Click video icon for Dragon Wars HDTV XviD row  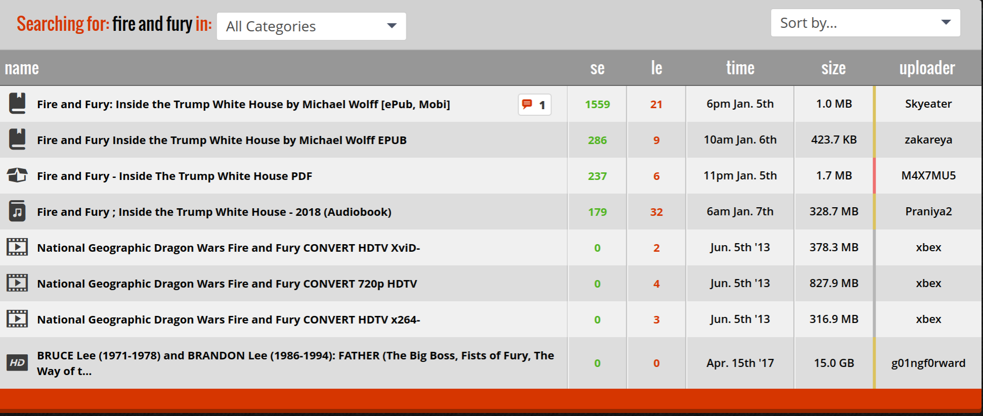pos(17,247)
